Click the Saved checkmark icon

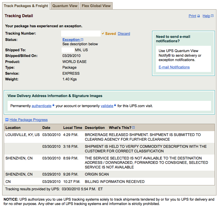pyautogui.click(x=103, y=34)
